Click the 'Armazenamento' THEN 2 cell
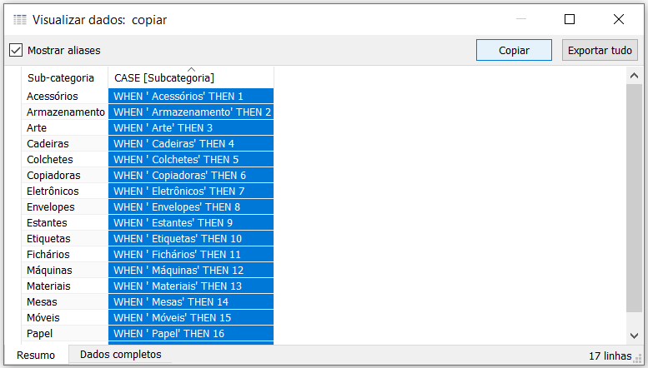The image size is (648, 368). 191,112
